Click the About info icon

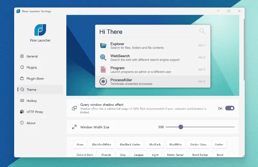[22, 123]
